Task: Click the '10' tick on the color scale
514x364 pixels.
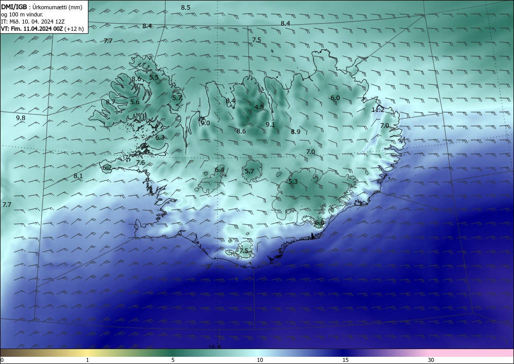Action: click(x=260, y=360)
